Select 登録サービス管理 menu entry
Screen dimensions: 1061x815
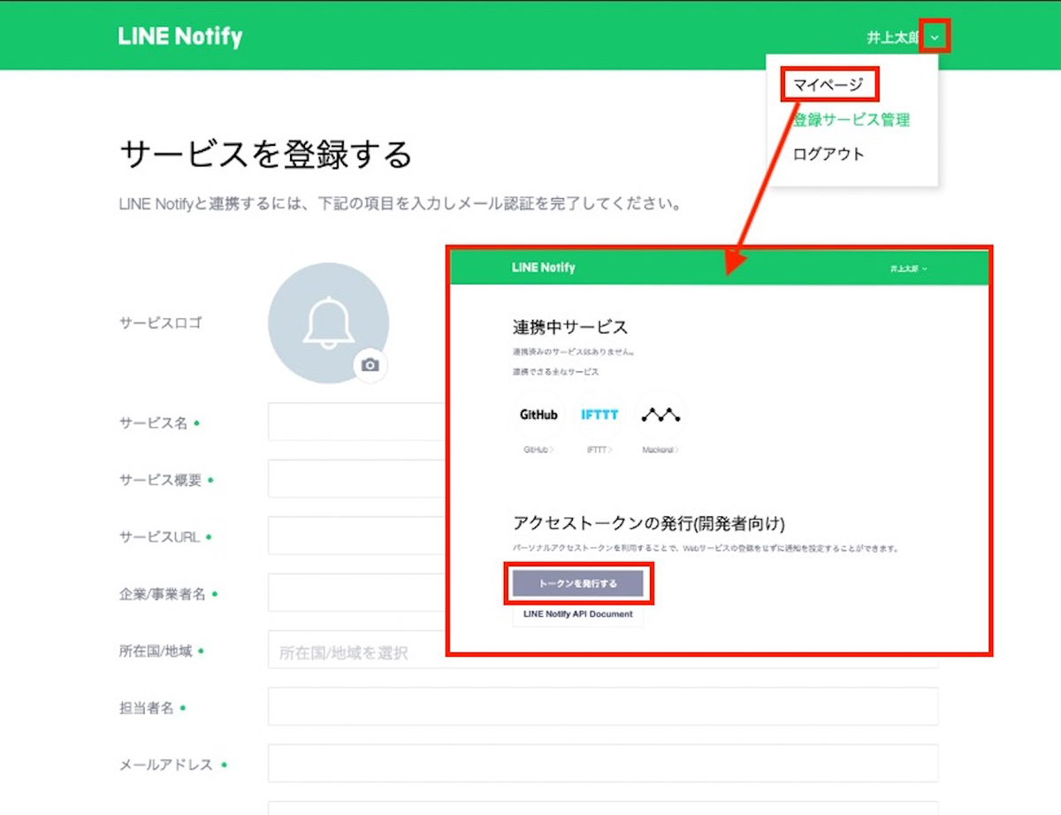point(851,119)
